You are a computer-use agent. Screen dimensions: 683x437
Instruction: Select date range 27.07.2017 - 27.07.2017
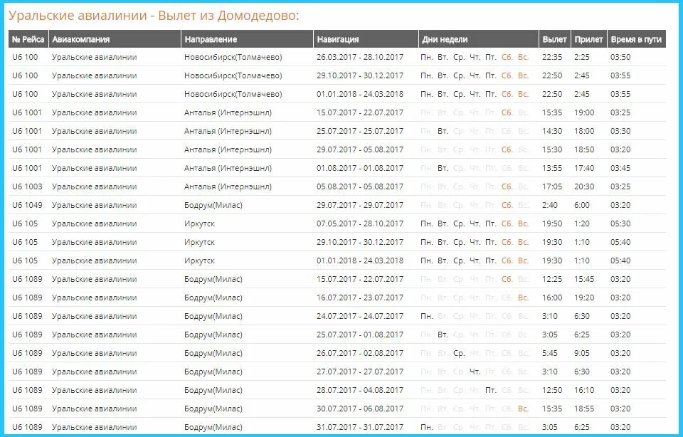point(360,372)
